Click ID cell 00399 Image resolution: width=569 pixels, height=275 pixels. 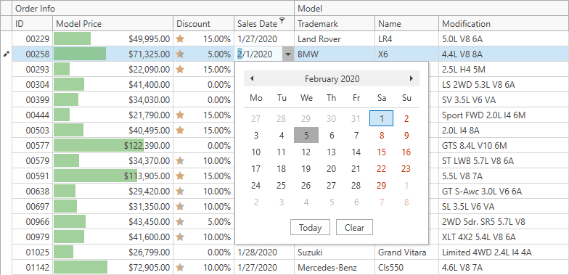(x=32, y=100)
